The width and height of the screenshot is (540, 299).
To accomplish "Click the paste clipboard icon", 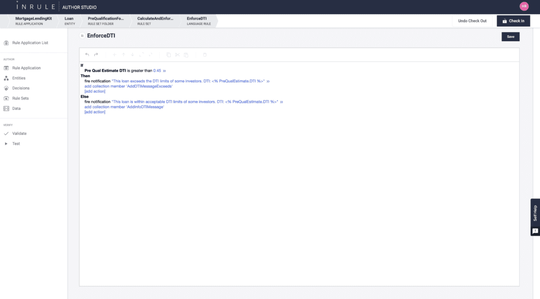I will pos(186,54).
